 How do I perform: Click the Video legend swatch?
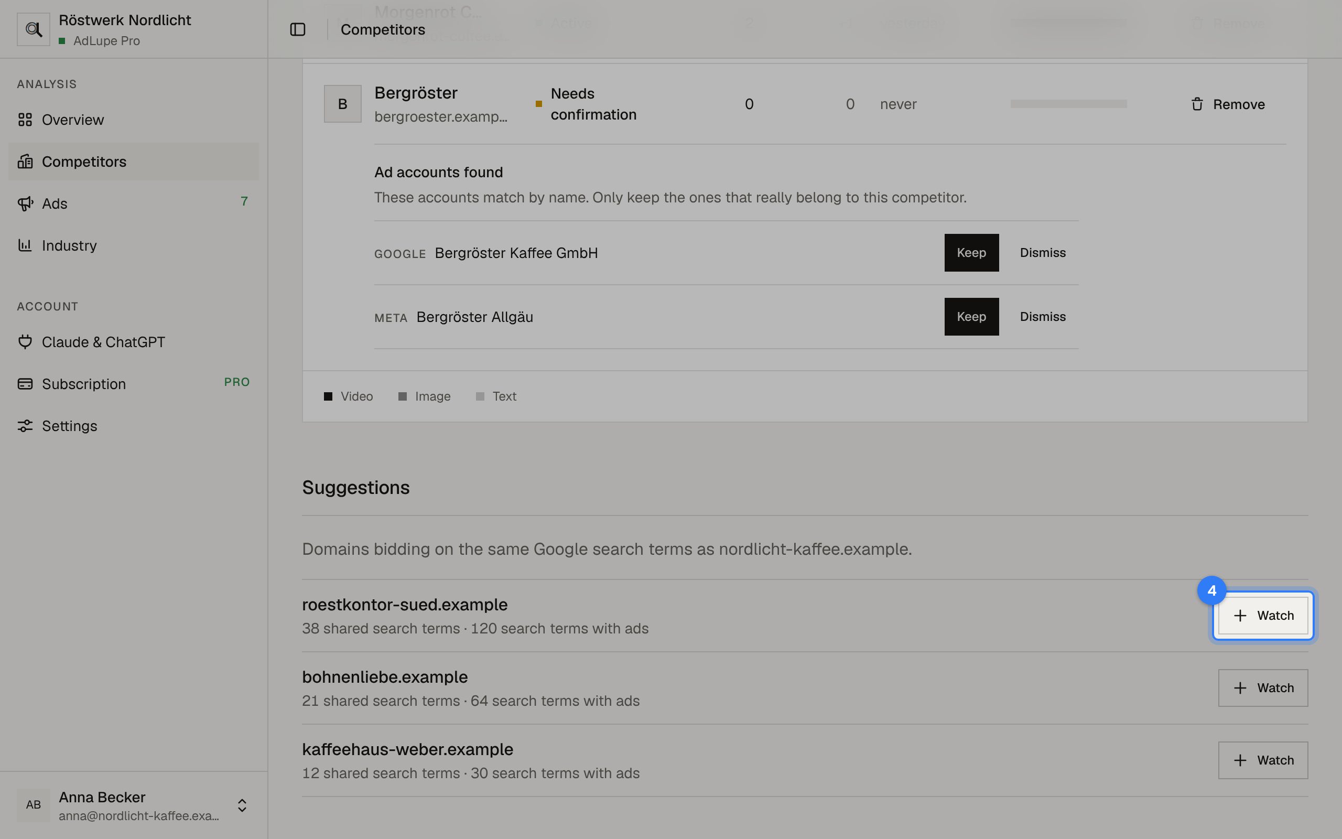tap(328, 396)
